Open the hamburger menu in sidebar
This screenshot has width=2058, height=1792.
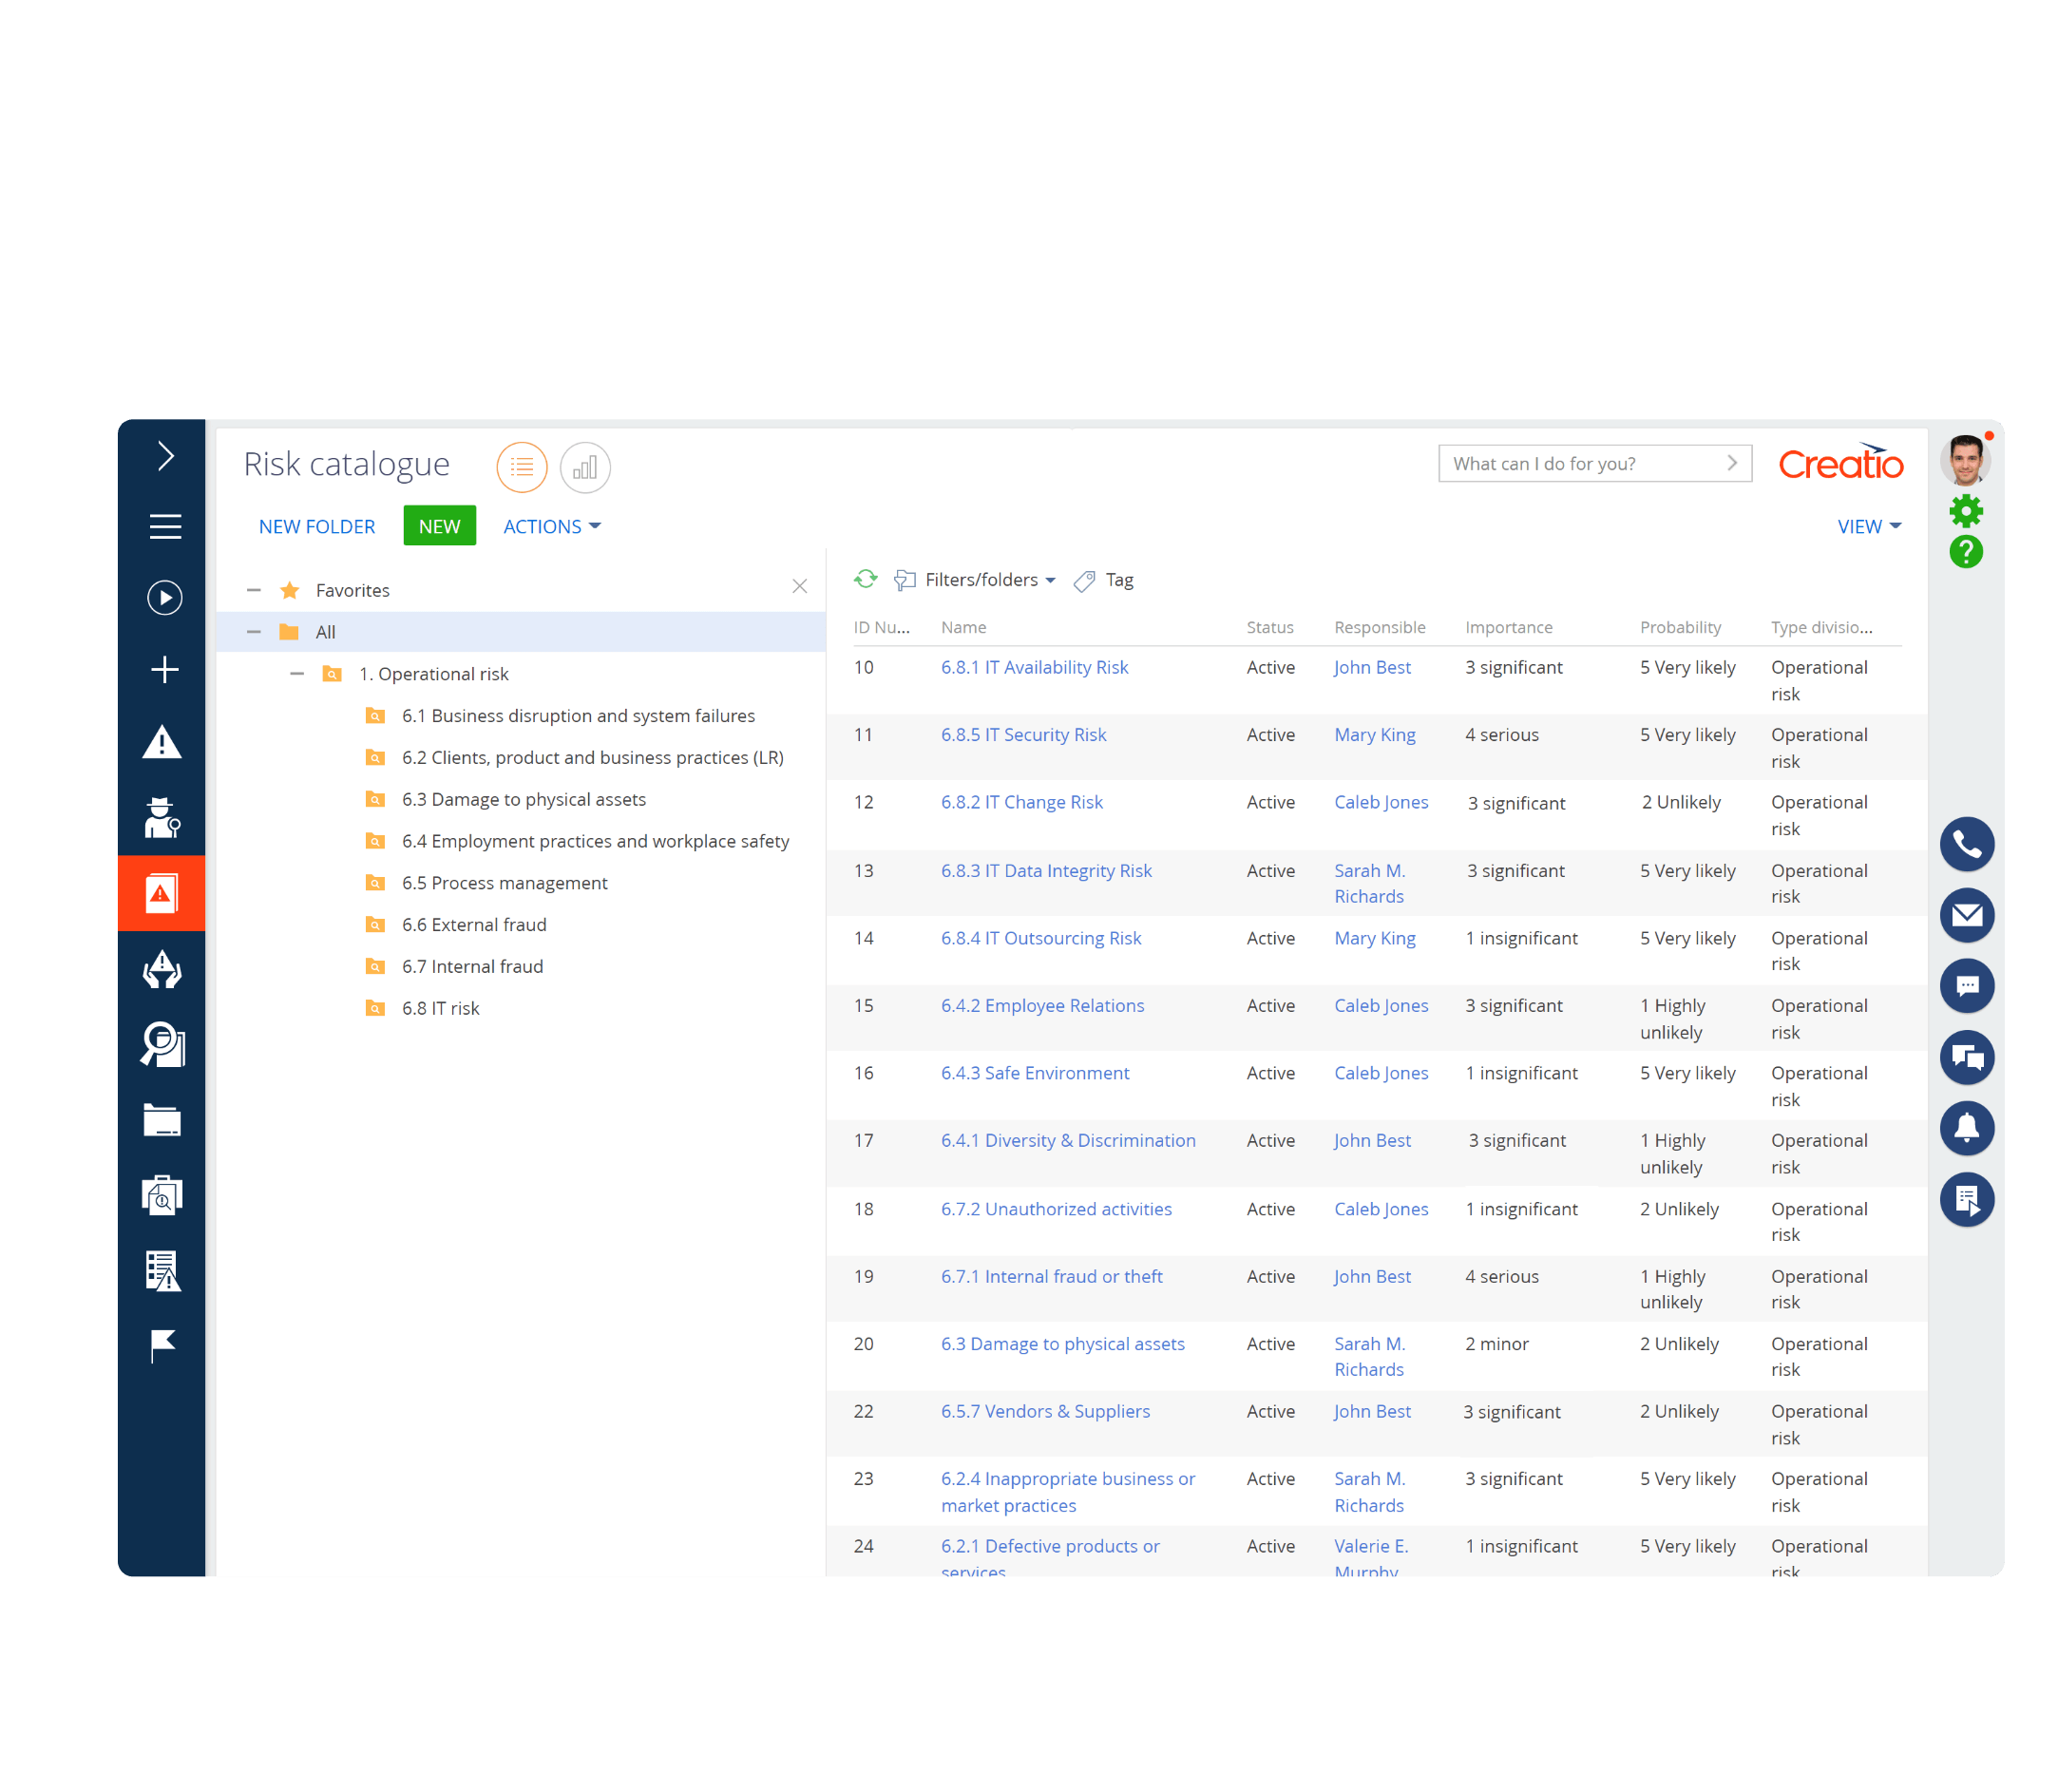pos(165,526)
